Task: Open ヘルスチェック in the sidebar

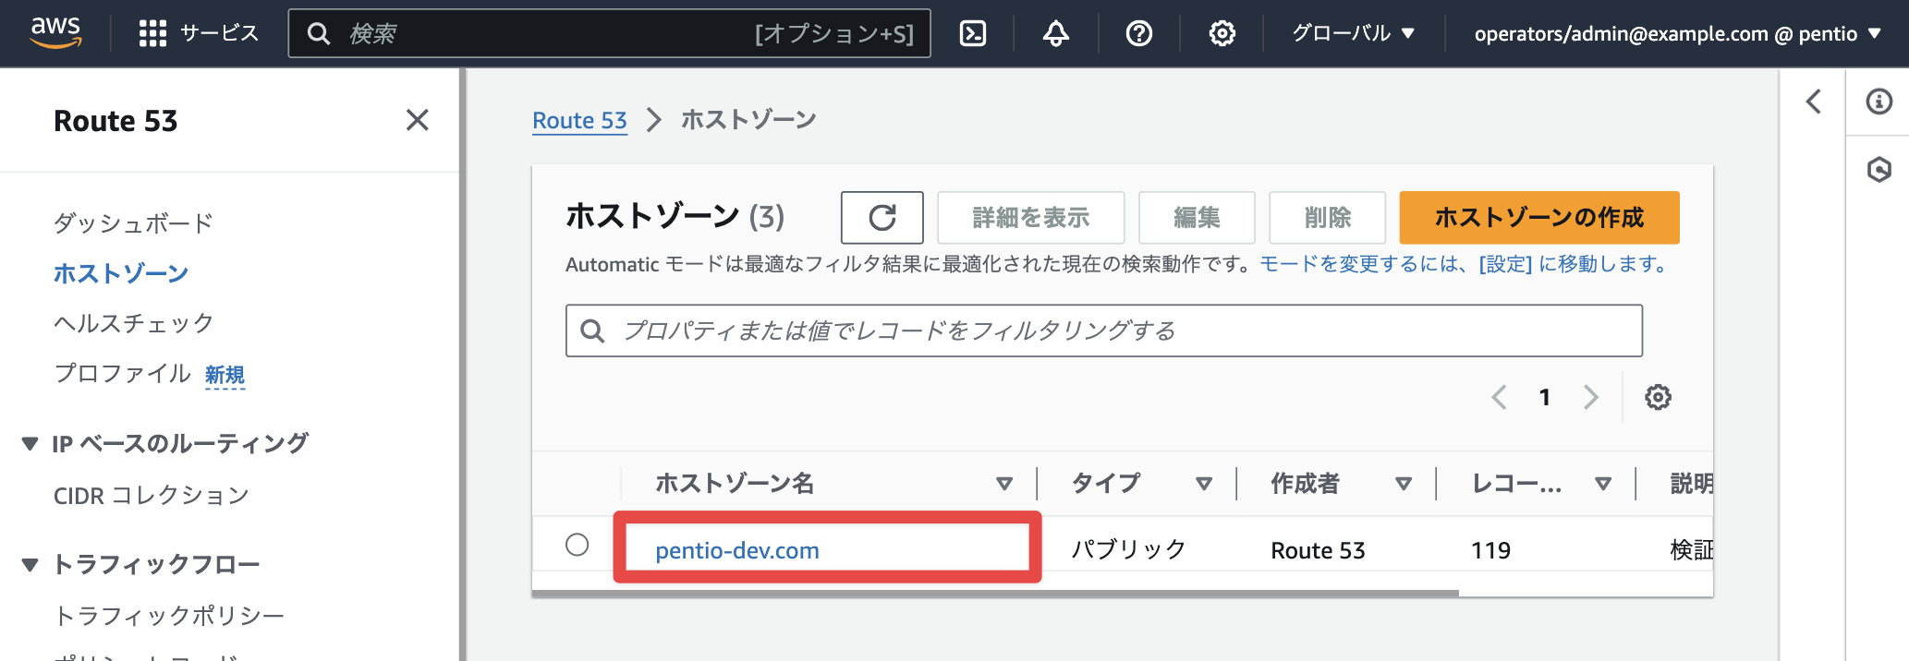Action: 133,323
